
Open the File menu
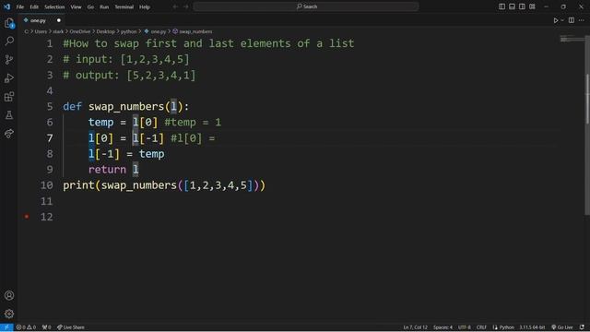(20, 6)
